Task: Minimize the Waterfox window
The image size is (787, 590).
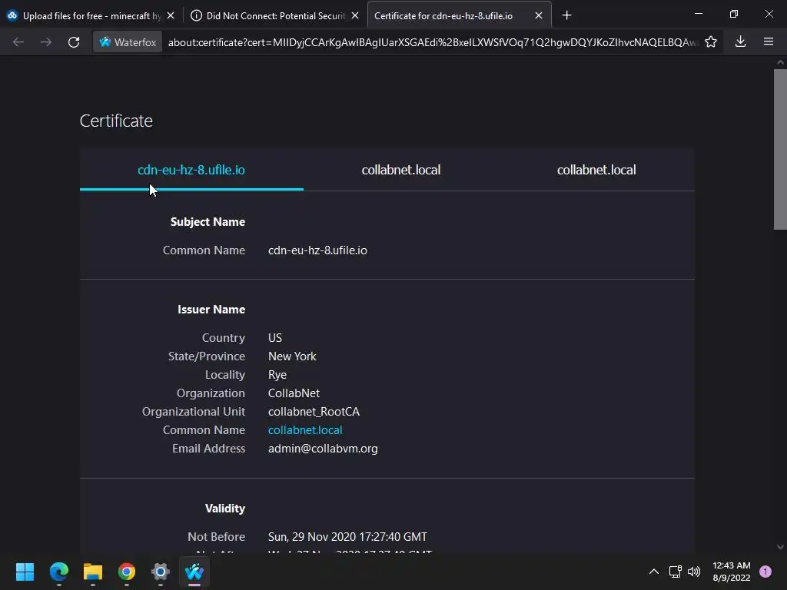Action: (698, 15)
